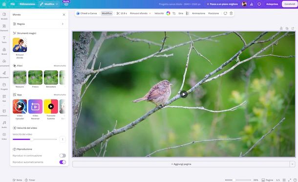Open the Video Upscaler app
The image size is (298, 182).
[x=20, y=107]
